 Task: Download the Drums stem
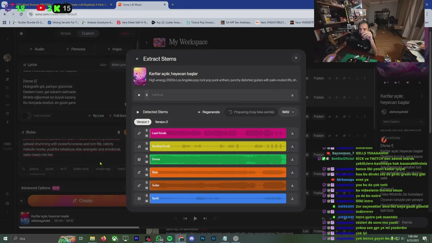[292, 159]
